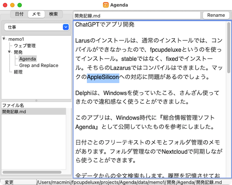Click the word Nextcloud in the editor

pyautogui.click(x=174, y=151)
